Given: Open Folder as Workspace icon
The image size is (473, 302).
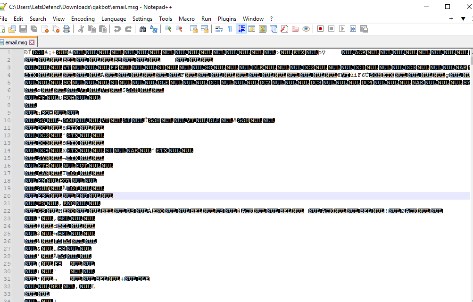Looking at the screenshot, I should coord(295,29).
